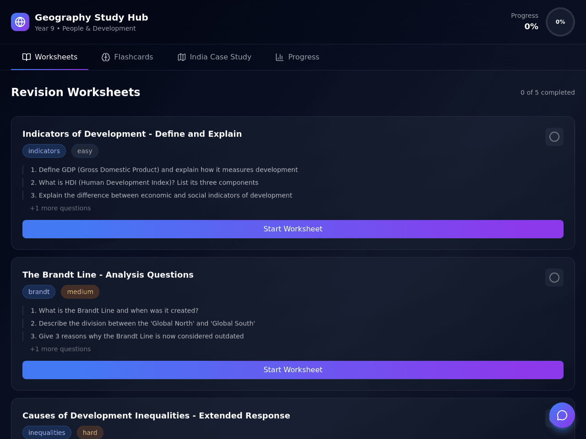Image resolution: width=586 pixels, height=439 pixels.
Task: Mark The Brandt Line worksheet complete
Action: tap(554, 278)
